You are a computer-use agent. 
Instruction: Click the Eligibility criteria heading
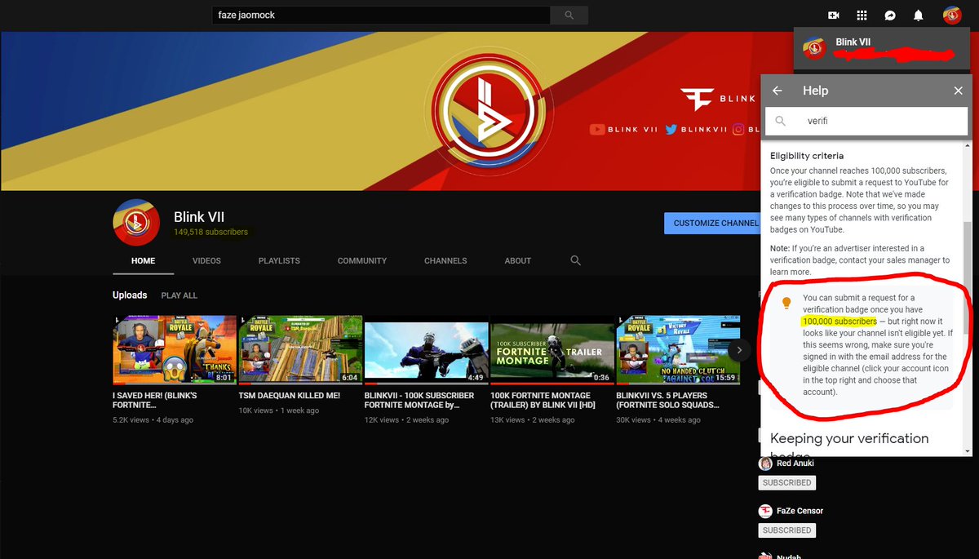[x=807, y=155]
